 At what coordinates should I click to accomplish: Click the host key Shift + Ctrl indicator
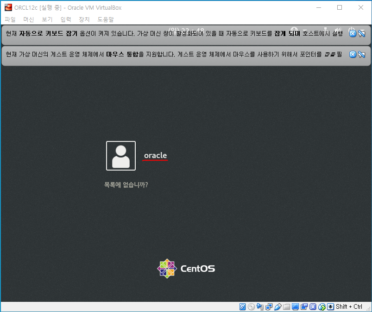(x=349, y=307)
